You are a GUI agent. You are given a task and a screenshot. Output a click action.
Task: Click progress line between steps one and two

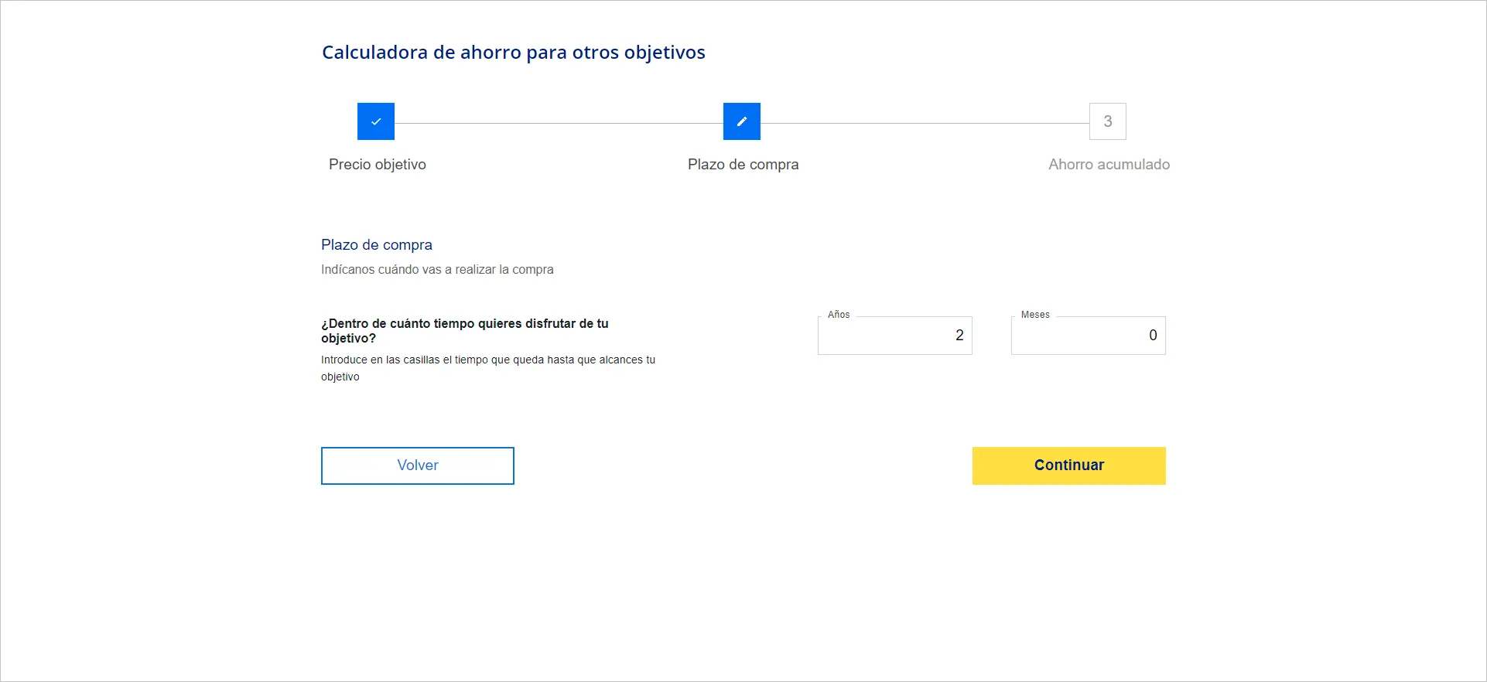(x=559, y=123)
